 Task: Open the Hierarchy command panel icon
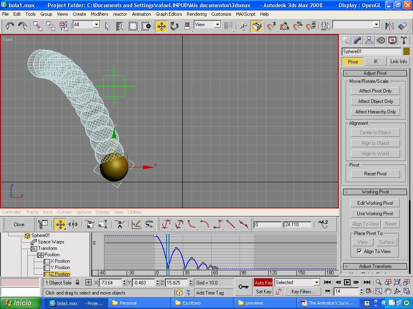tap(369, 40)
